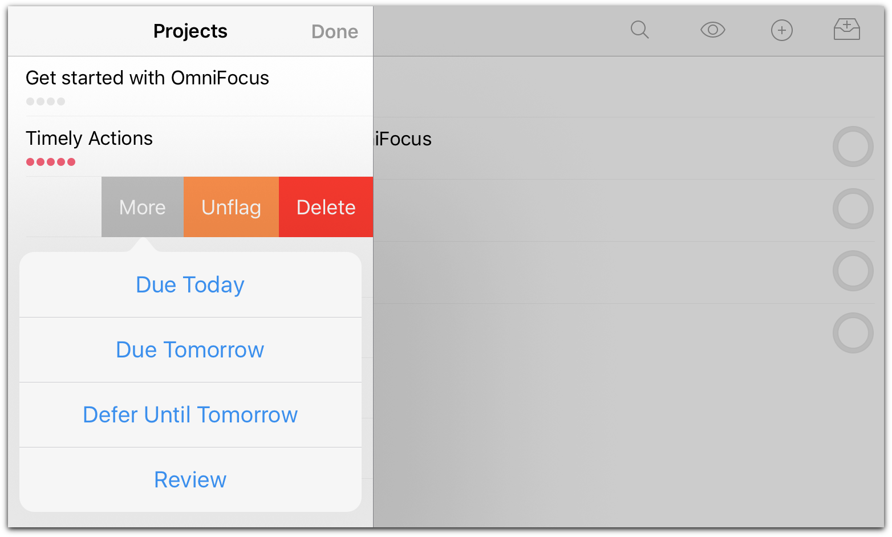Tap the add item plus icon
Image resolution: width=892 pixels, height=537 pixels.
tap(781, 30)
